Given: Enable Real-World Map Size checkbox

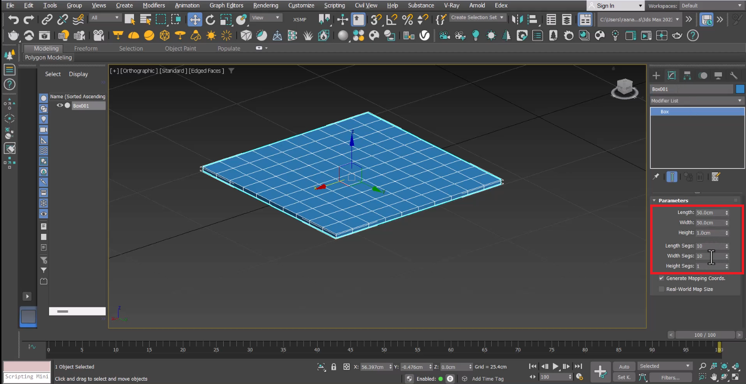Looking at the screenshot, I should tap(662, 289).
